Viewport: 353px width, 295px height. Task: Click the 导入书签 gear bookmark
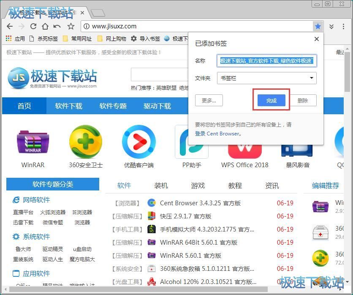(145, 39)
